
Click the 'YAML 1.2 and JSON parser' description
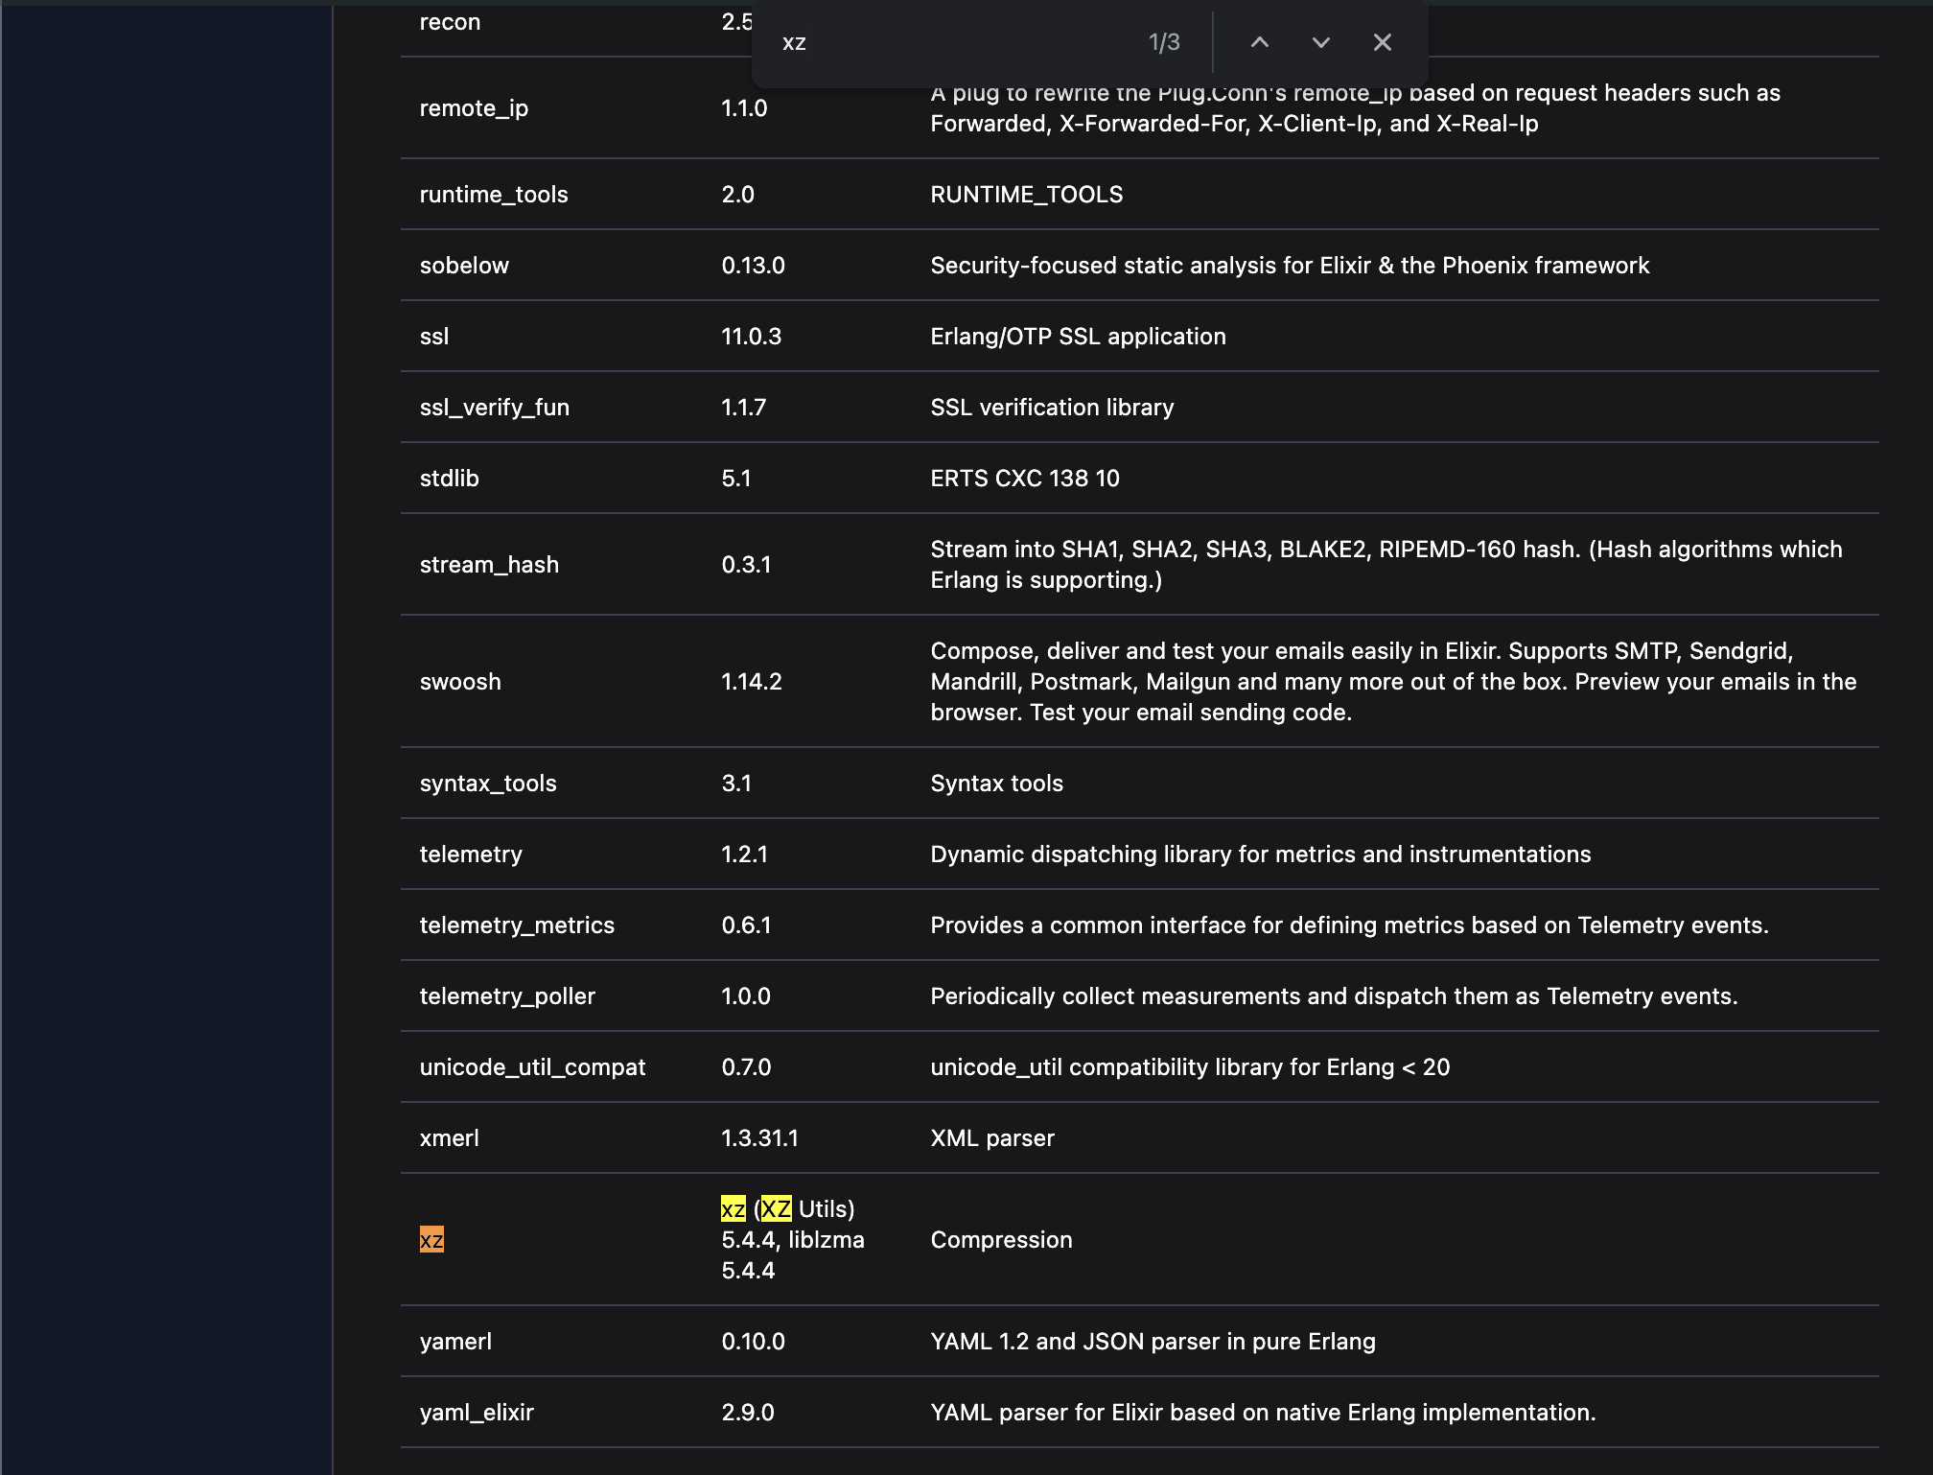point(1153,1342)
